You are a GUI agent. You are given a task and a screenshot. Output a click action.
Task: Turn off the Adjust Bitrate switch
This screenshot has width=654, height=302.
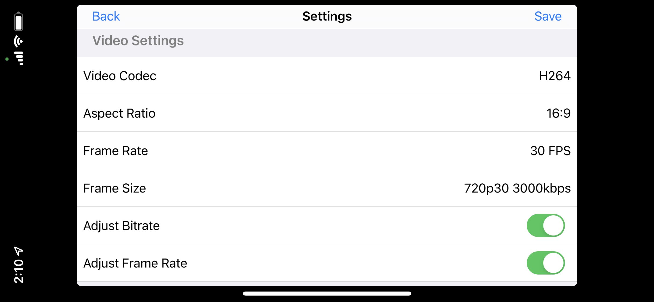tap(546, 225)
